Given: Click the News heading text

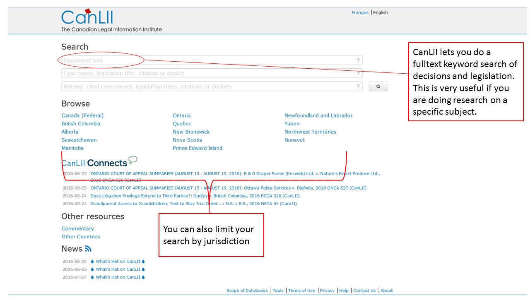Looking at the screenshot, I should coord(72,249).
